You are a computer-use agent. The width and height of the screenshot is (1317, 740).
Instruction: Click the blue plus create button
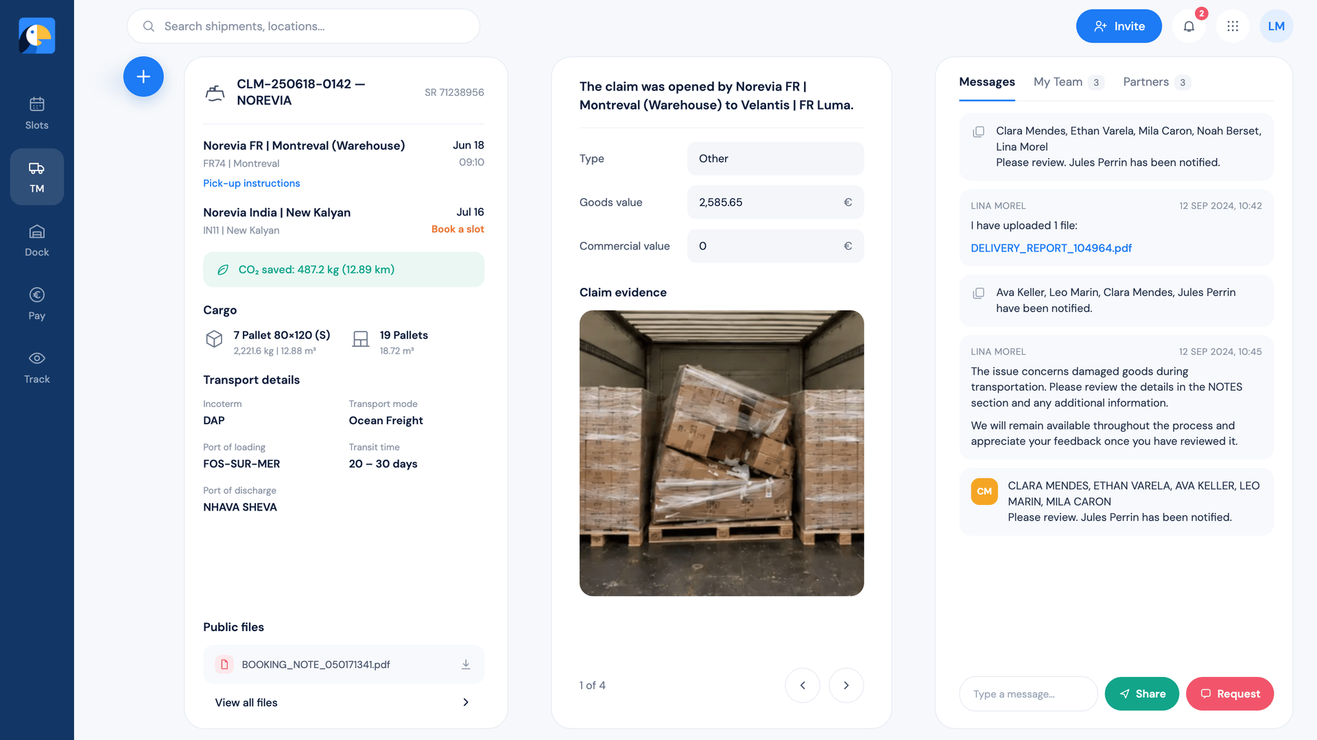point(143,77)
